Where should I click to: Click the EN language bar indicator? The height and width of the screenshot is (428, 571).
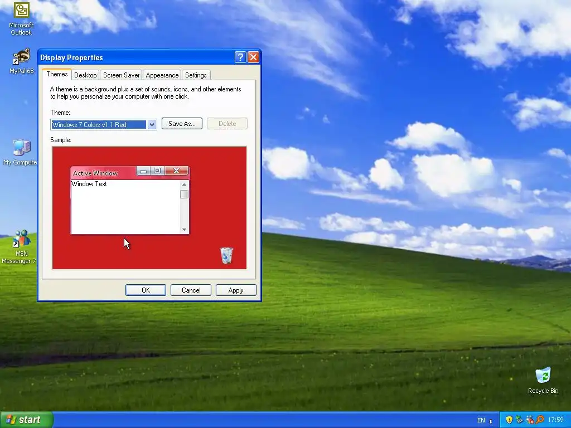tap(481, 420)
